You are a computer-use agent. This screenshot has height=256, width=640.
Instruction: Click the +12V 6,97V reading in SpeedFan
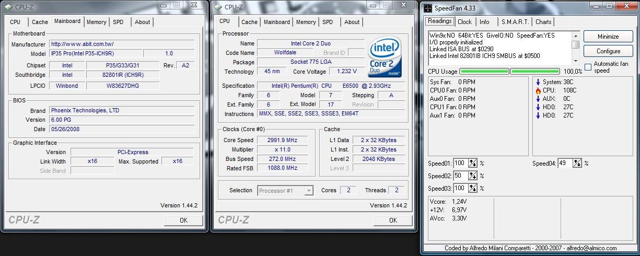tap(448, 210)
